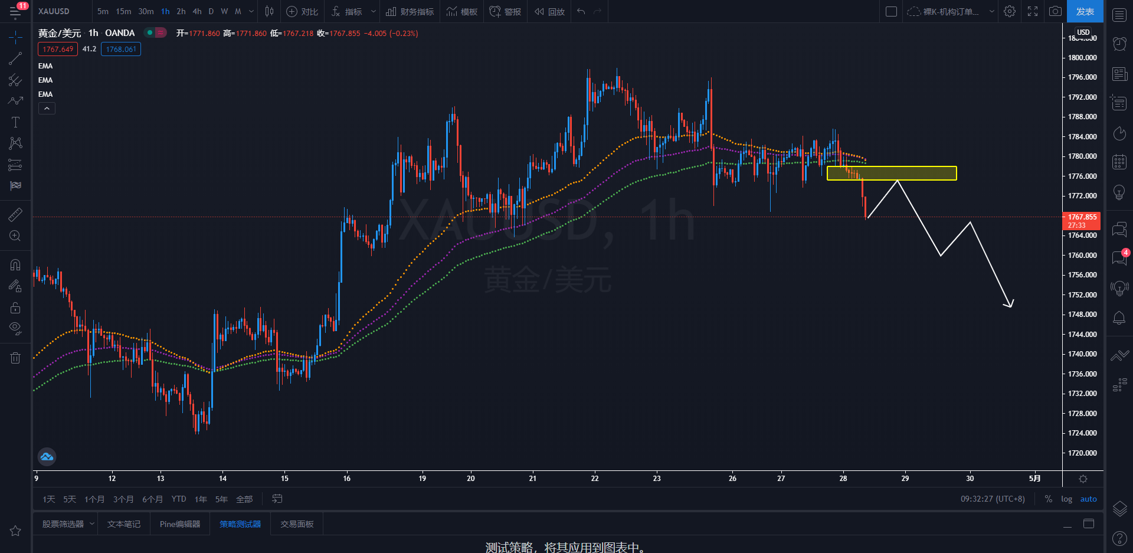Hide all drawings with eye icon
This screenshot has height=553, width=1133.
pos(15,328)
